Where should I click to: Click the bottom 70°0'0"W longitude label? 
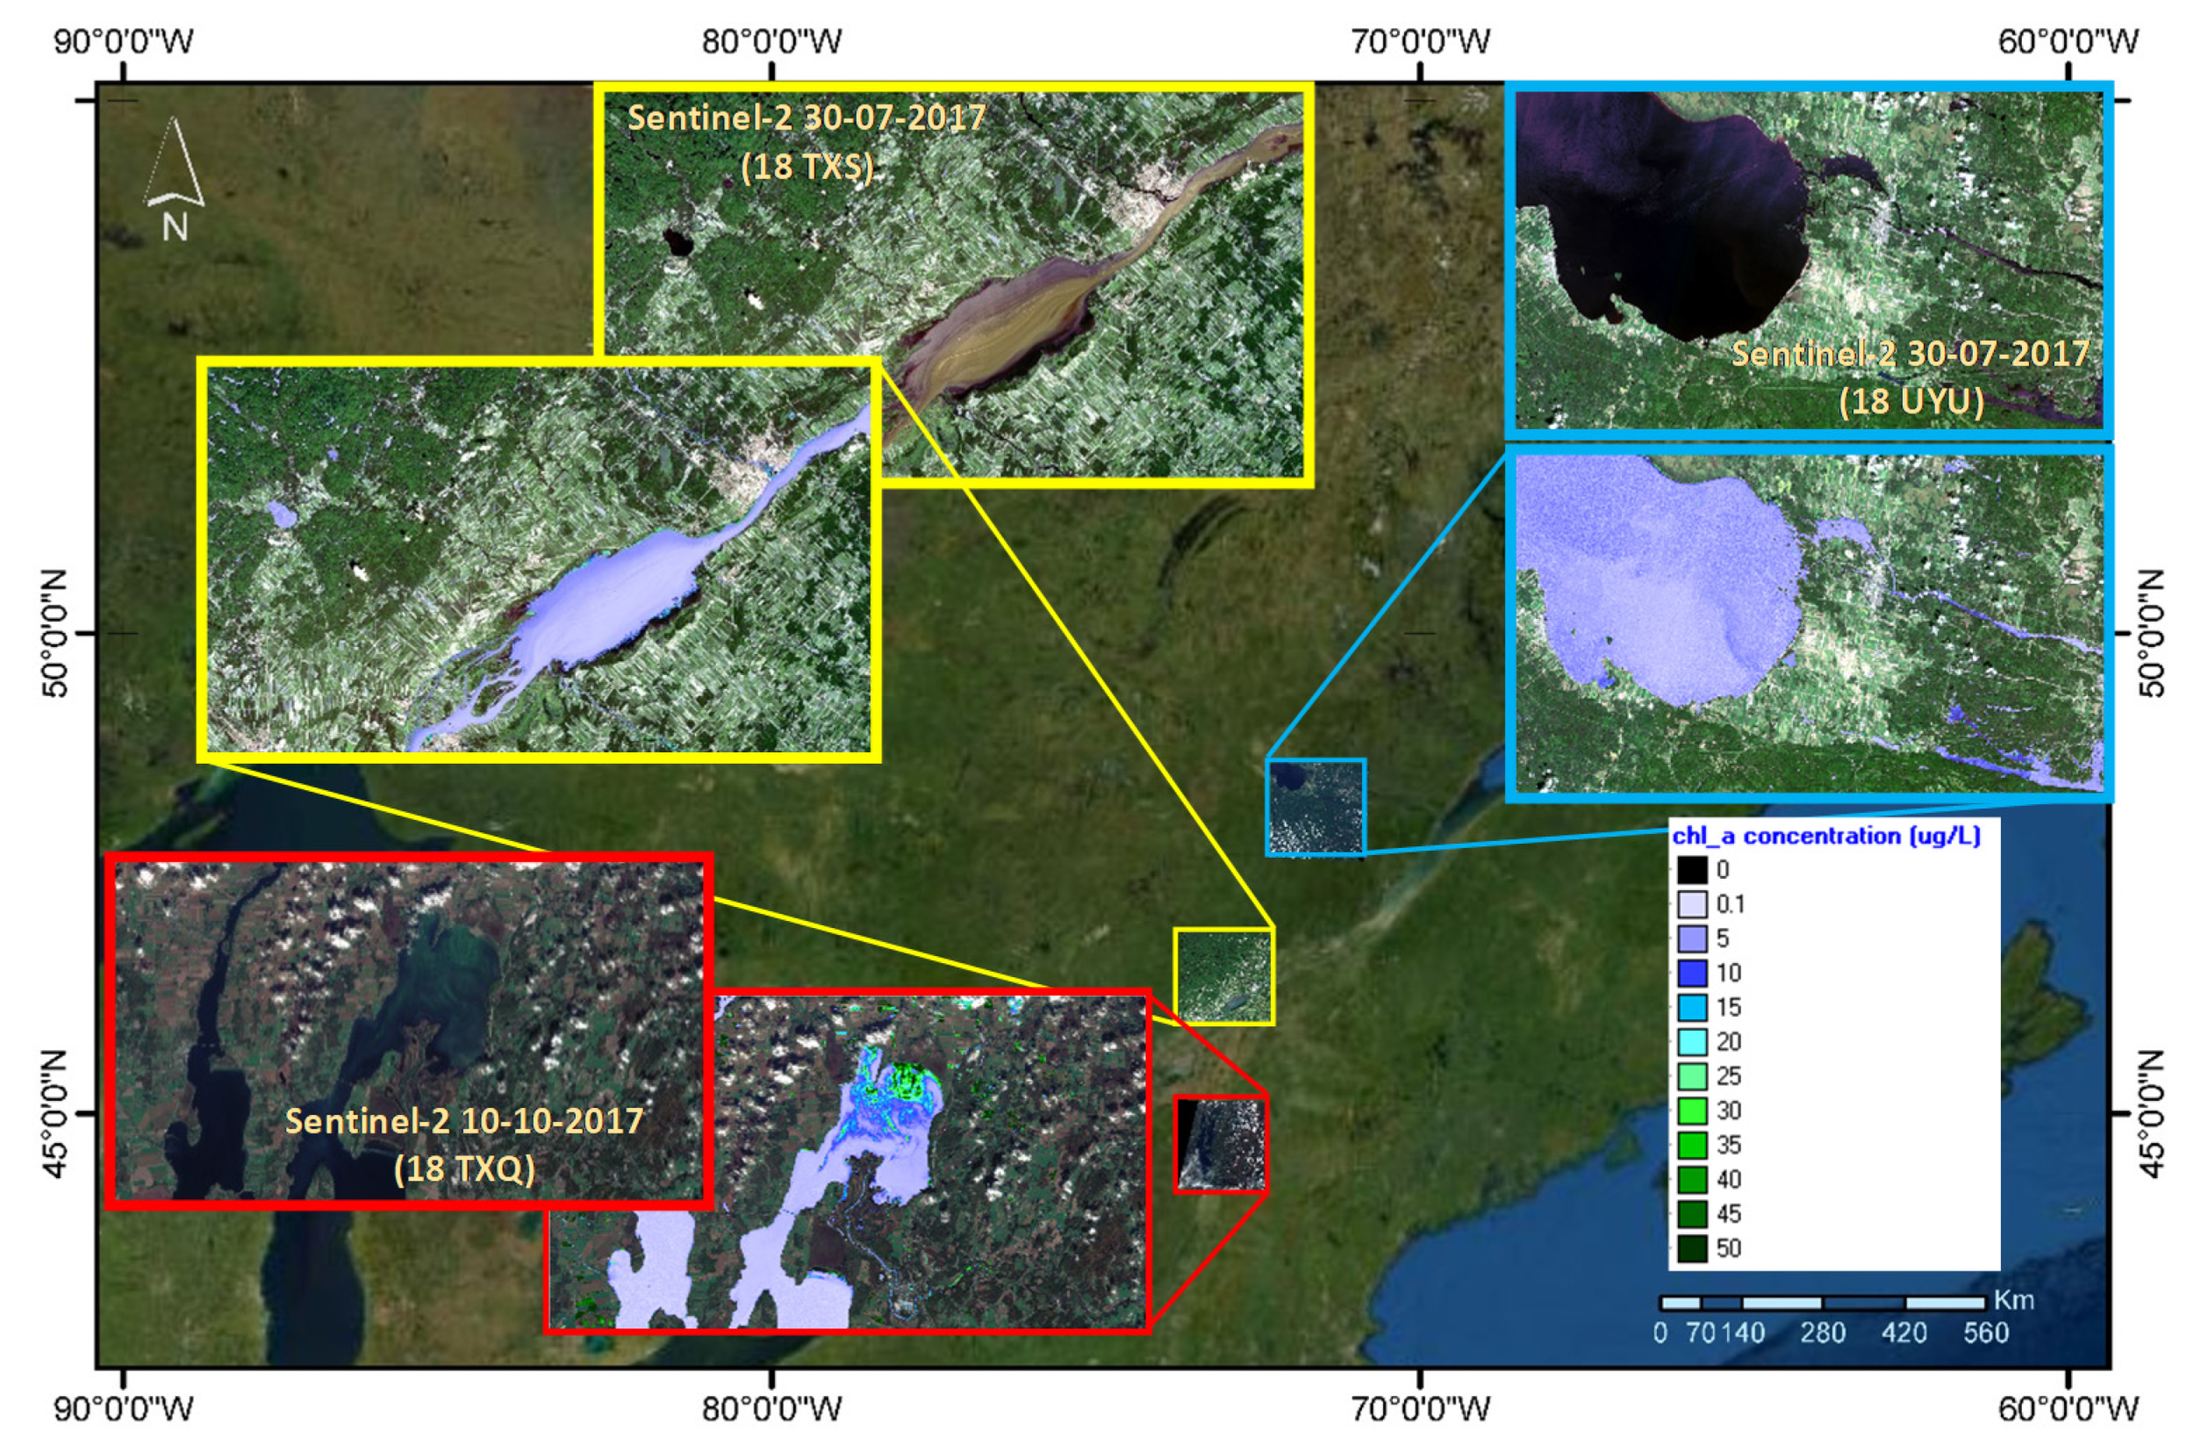click(x=1420, y=1410)
